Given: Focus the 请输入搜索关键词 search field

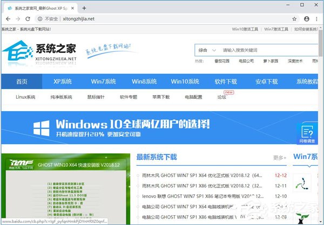Looking at the screenshot, I should (268, 50).
